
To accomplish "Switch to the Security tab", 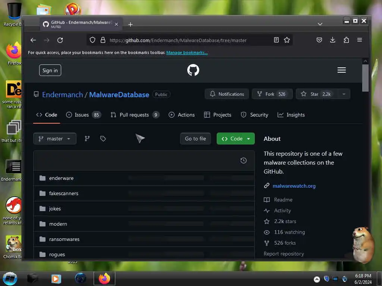I will (254, 115).
